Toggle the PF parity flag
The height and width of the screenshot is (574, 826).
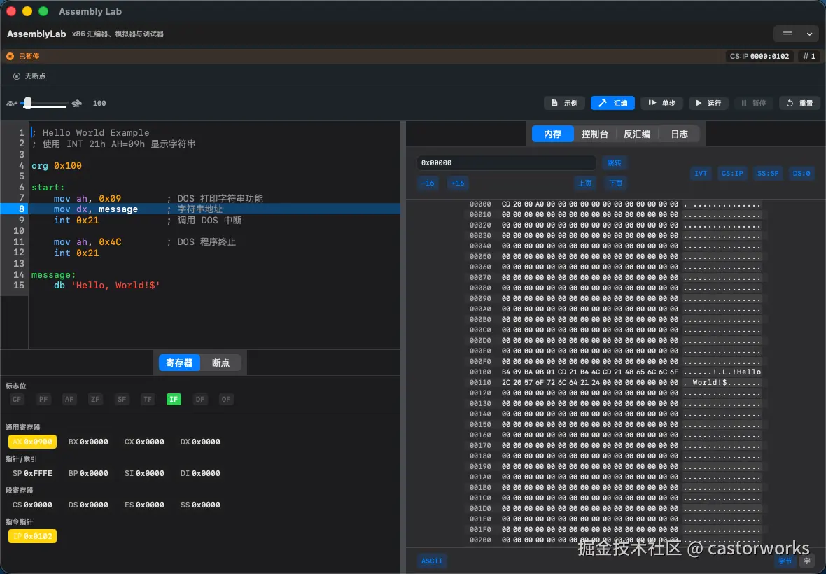43,399
